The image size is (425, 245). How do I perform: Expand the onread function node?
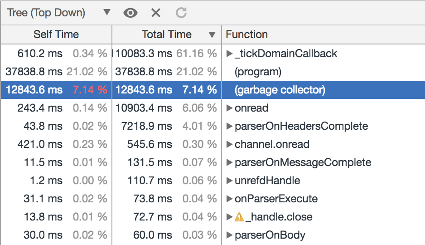coord(229,108)
